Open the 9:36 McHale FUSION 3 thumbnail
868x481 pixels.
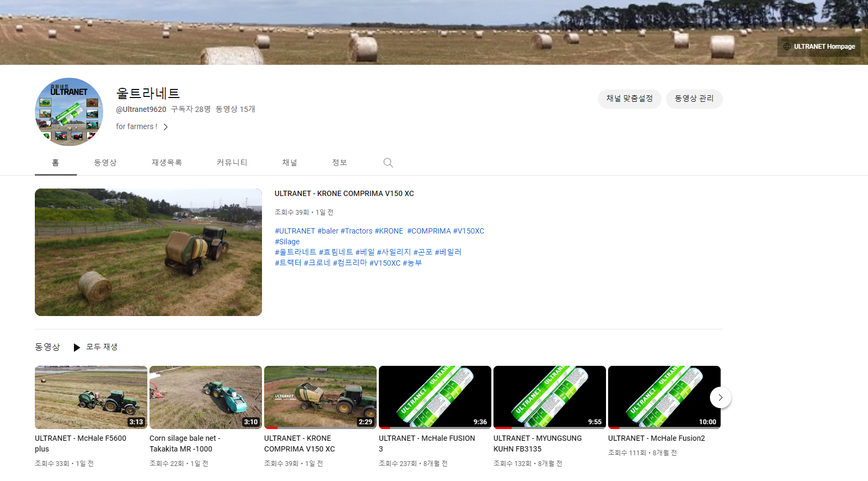(x=435, y=397)
